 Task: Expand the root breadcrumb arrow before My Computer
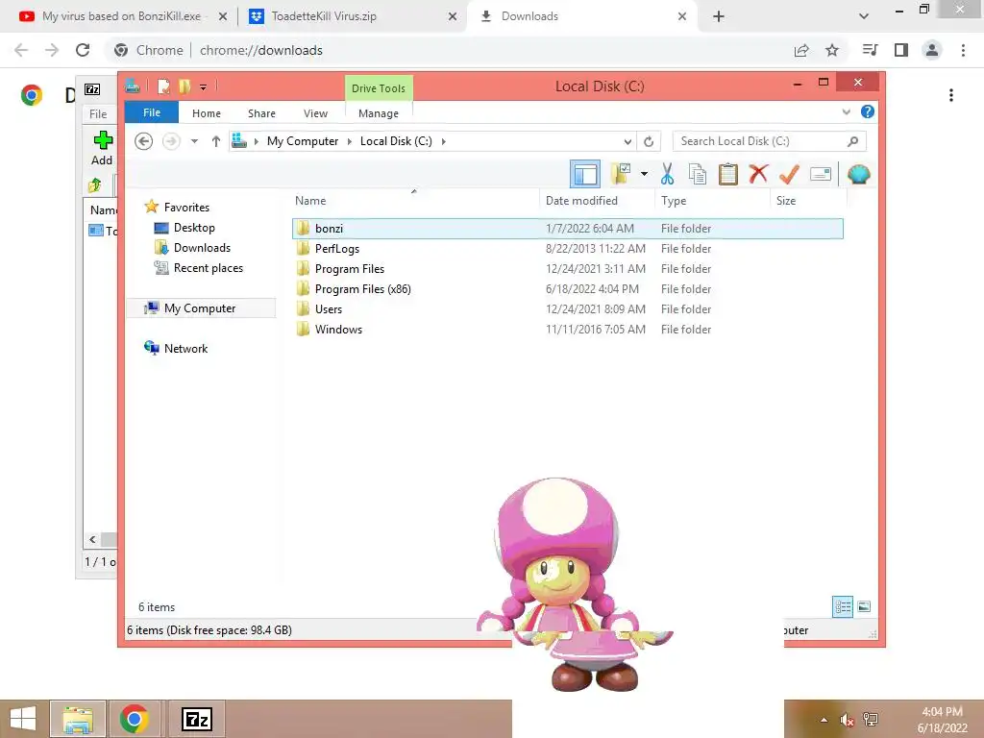pyautogui.click(x=256, y=142)
